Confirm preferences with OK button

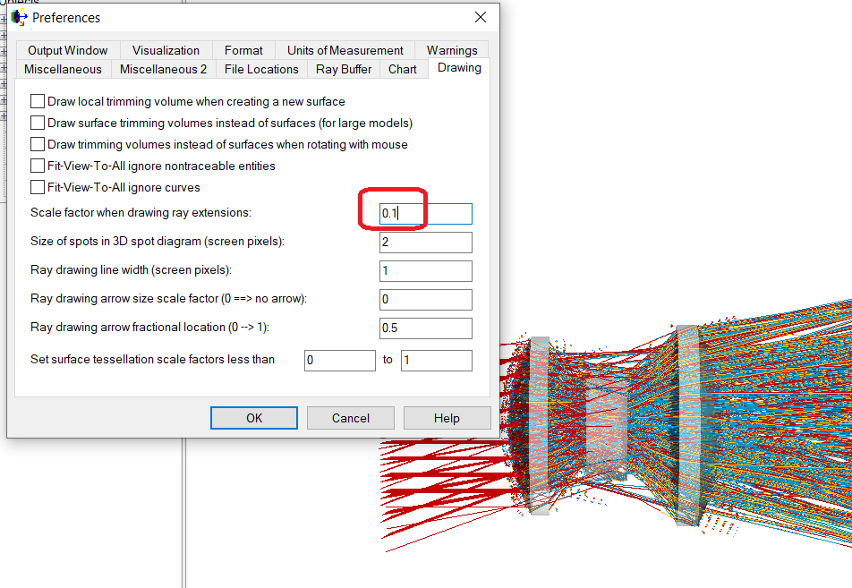[254, 418]
